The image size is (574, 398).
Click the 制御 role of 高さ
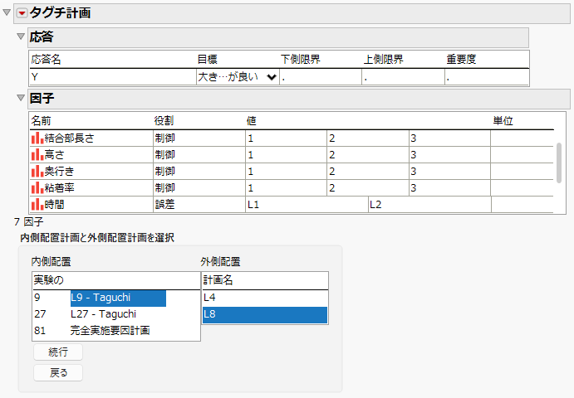tap(199, 154)
